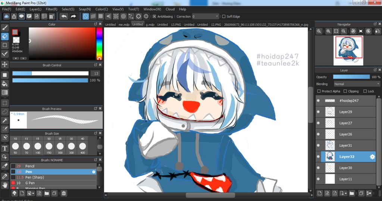Add new layer at Layer panel bottom
This screenshot has width=382, height=201.
pyautogui.click(x=319, y=193)
